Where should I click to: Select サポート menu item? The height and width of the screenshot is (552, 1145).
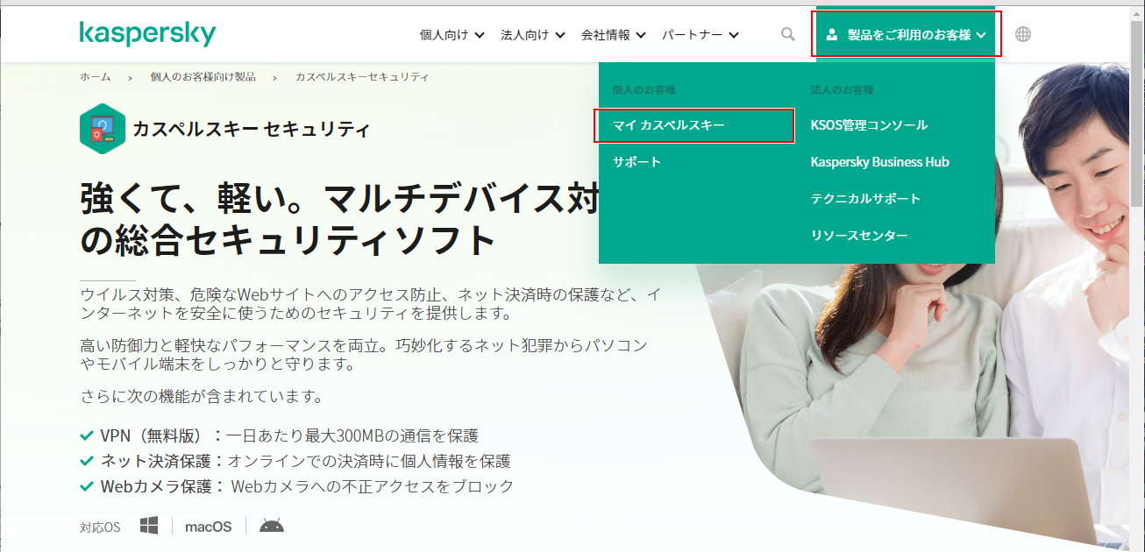coord(637,162)
